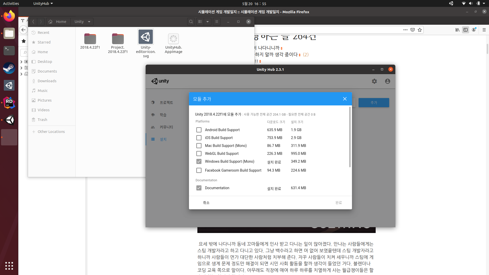Open Unity Hub dock icon

tap(9, 85)
